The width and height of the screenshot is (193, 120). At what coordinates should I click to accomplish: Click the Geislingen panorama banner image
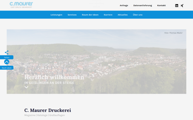[96, 61]
